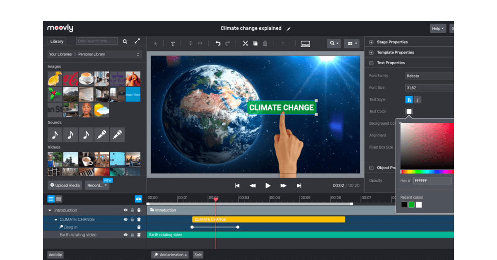Viewport: 497px width, 260px height.
Task: Open the zoom magnifier dropdown
Action: 334,43
